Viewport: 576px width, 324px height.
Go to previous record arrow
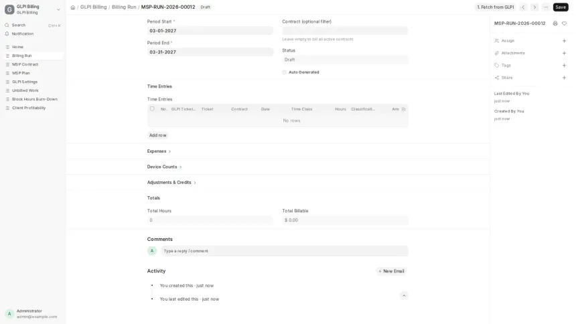pos(523,7)
